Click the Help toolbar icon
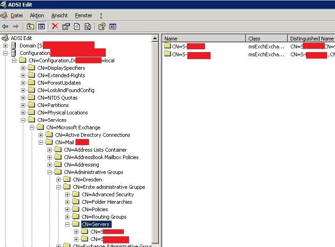 [102, 27]
